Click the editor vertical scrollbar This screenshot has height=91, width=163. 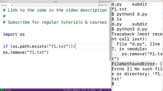coord(110,34)
